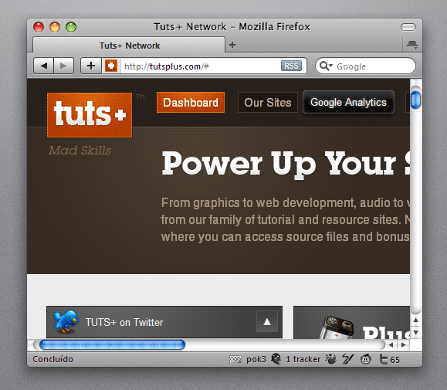
Task: Click the blue horizontal scrollbar thumb
Action: point(112,344)
